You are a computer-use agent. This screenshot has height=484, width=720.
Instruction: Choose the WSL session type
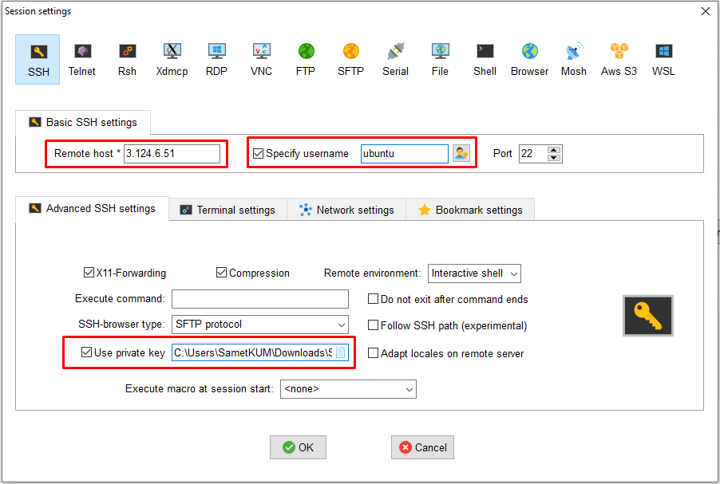tap(663, 60)
